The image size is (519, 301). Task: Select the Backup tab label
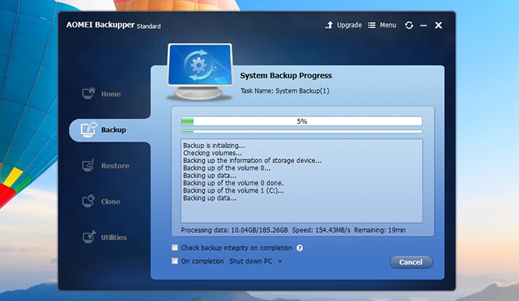point(113,130)
